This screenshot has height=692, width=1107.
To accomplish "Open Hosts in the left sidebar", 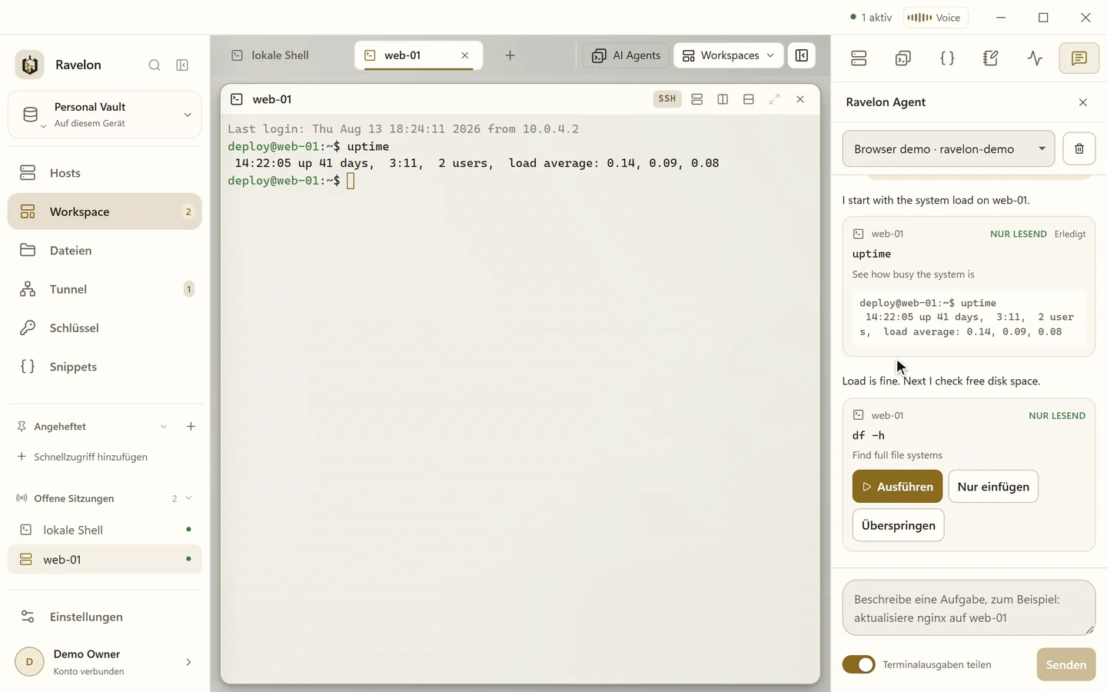I will pos(105,173).
